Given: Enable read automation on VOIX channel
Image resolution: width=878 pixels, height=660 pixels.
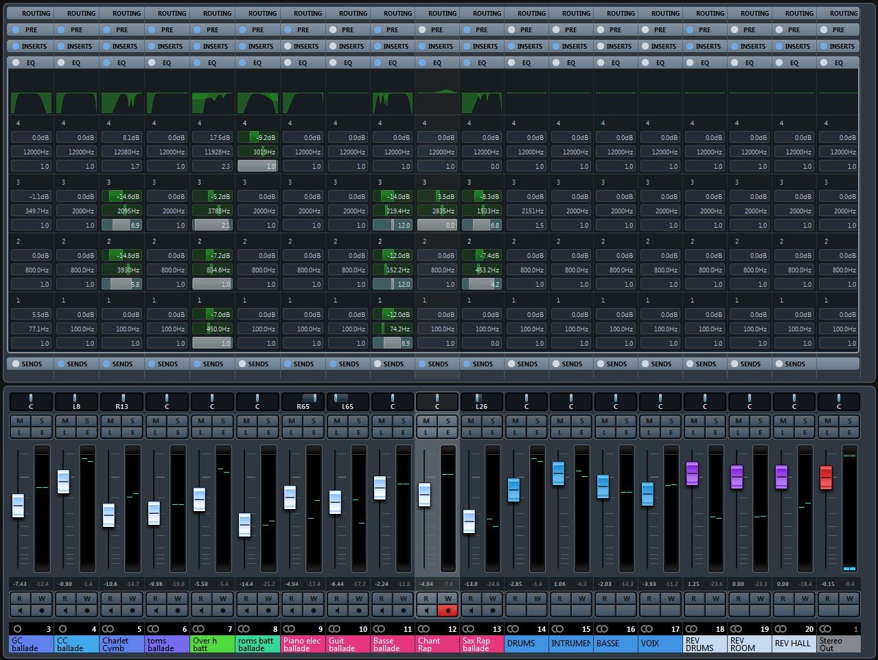Looking at the screenshot, I should [x=649, y=598].
